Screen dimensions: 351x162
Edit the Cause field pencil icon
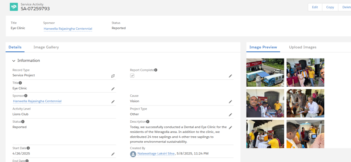tap(230, 102)
